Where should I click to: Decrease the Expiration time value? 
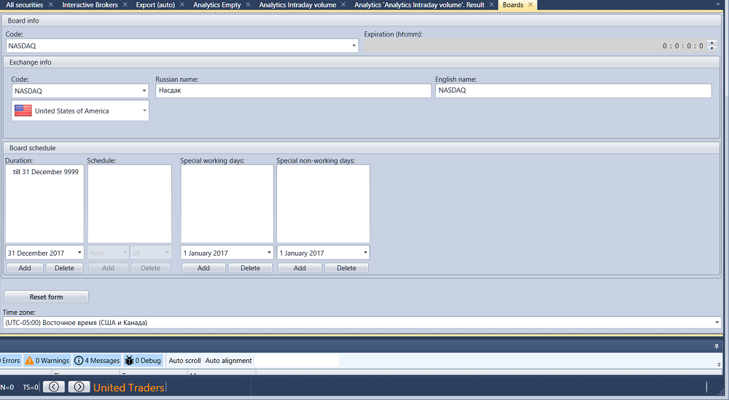pos(712,48)
